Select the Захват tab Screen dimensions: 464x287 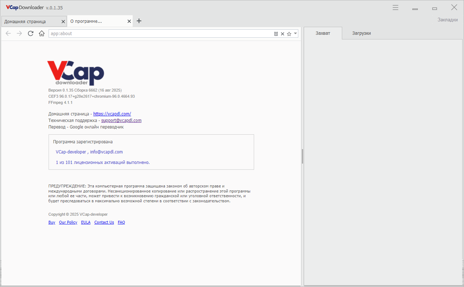pyautogui.click(x=323, y=33)
